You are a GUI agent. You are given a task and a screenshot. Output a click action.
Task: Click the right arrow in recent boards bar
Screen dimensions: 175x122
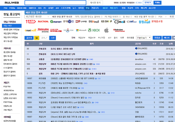coord(166,17)
